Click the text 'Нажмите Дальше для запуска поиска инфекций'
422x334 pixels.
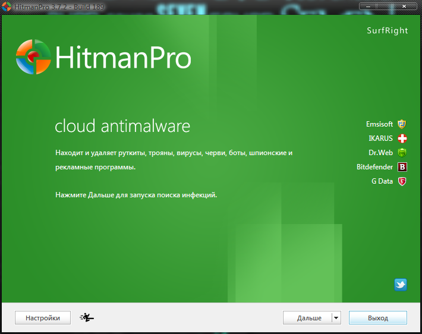coord(136,195)
